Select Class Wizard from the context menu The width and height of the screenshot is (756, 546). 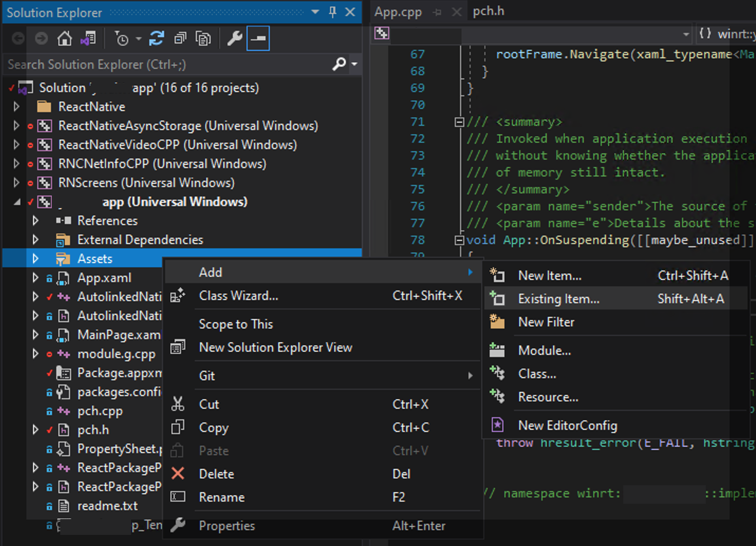[x=238, y=296]
